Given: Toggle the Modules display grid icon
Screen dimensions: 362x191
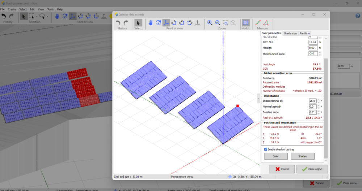Looking at the screenshot, I should (245, 23).
